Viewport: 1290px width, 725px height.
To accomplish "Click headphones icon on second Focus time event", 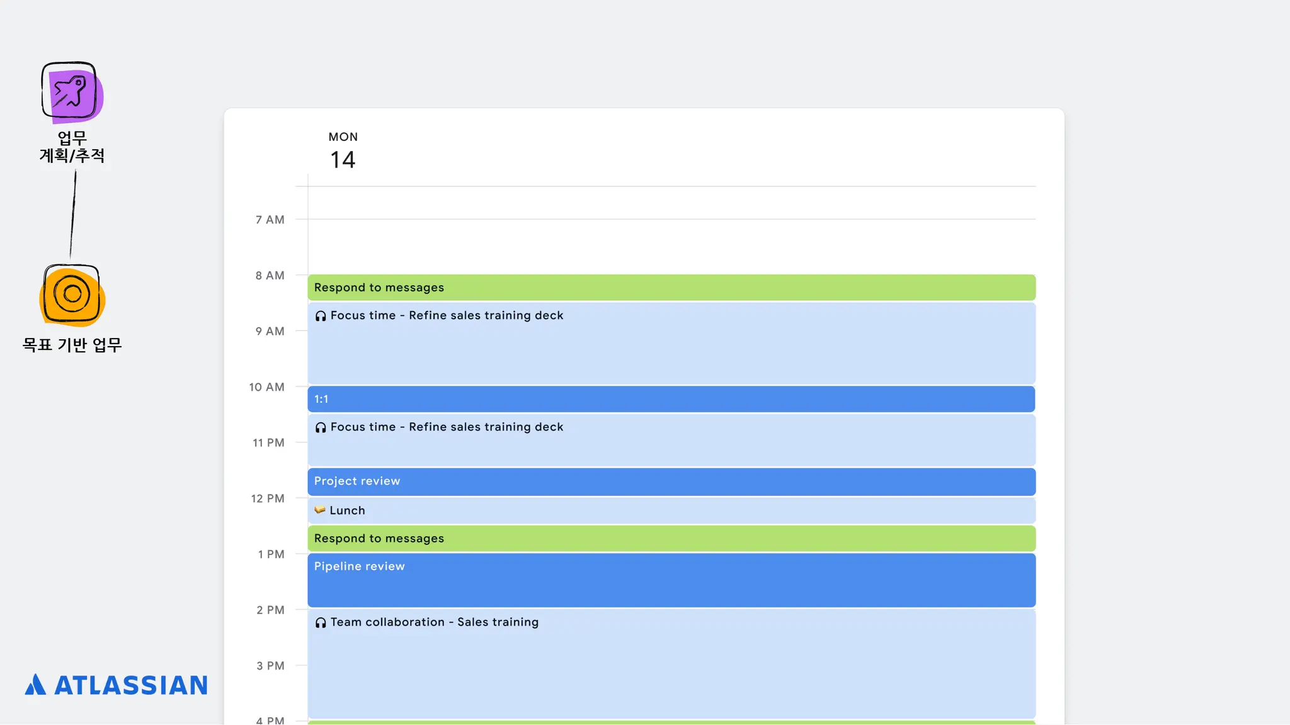I will point(321,427).
